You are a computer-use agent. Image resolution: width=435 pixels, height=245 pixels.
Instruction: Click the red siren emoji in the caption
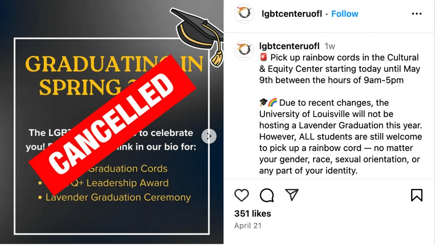pyautogui.click(x=263, y=57)
